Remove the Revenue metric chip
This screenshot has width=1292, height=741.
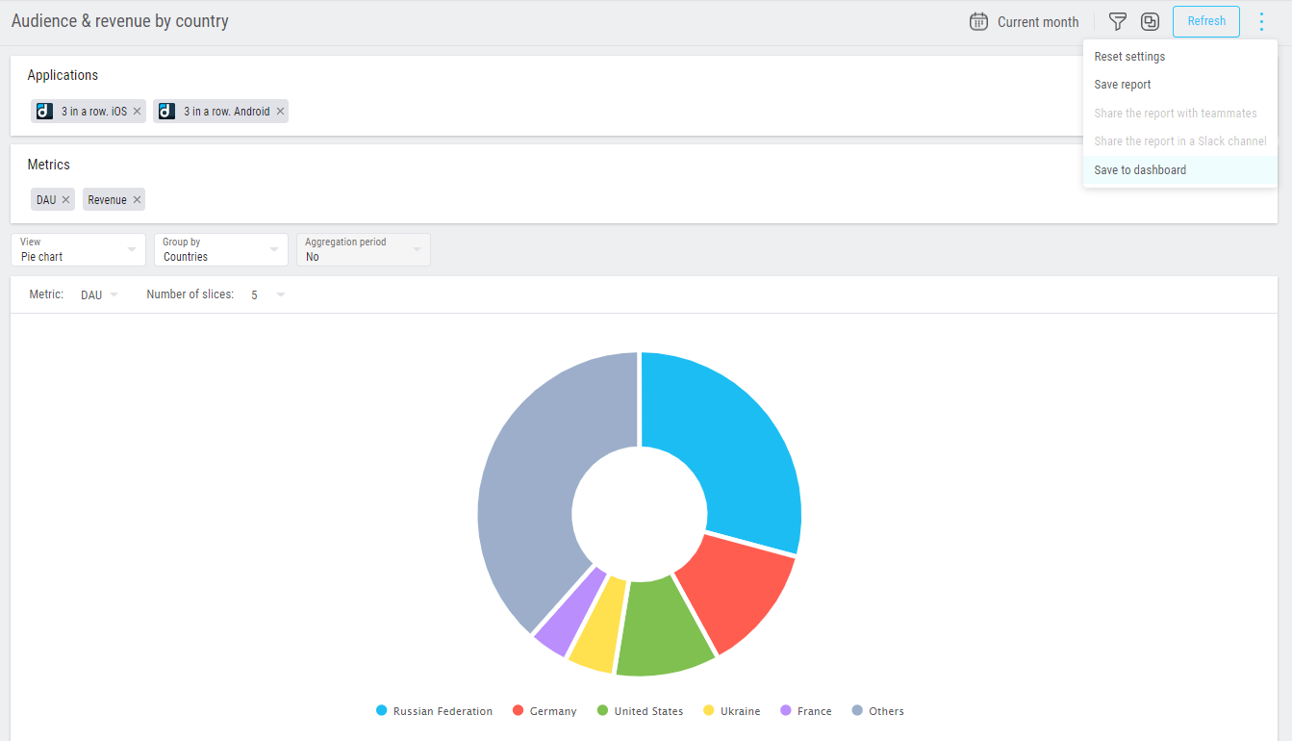pos(137,200)
